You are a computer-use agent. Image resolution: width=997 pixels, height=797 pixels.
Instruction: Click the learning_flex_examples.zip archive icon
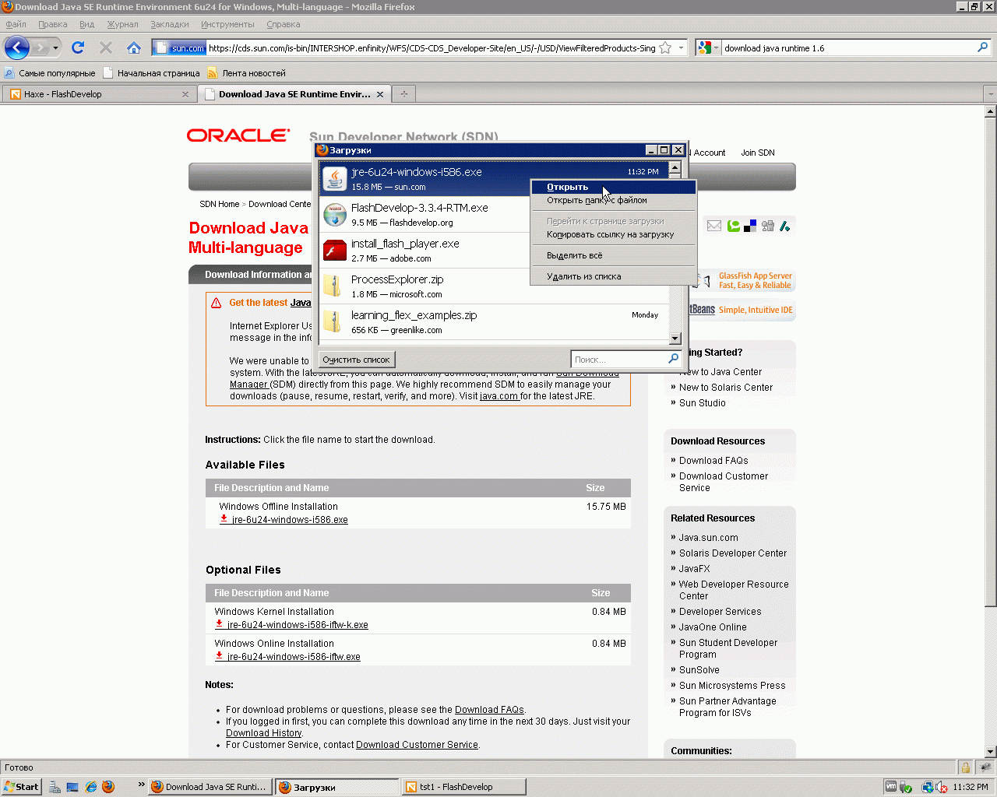(333, 321)
